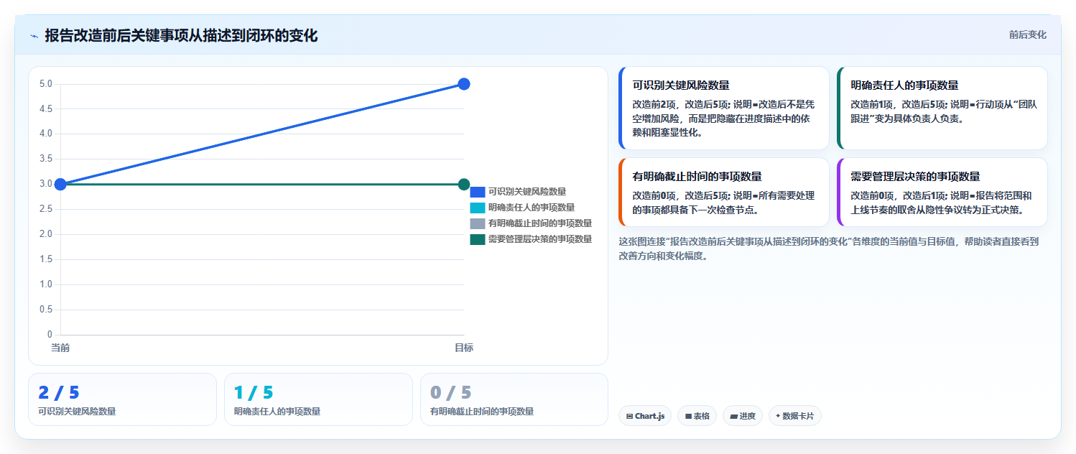Click the star icon in 数据卡片 chip
The width and height of the screenshot is (1076, 454).
(778, 416)
